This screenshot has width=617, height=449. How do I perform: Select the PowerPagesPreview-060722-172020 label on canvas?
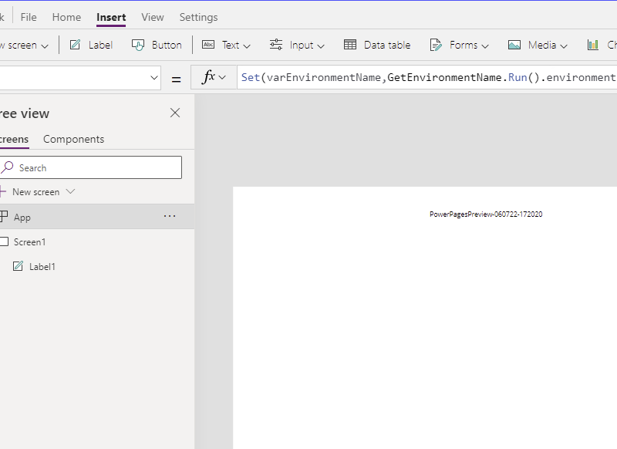point(486,214)
